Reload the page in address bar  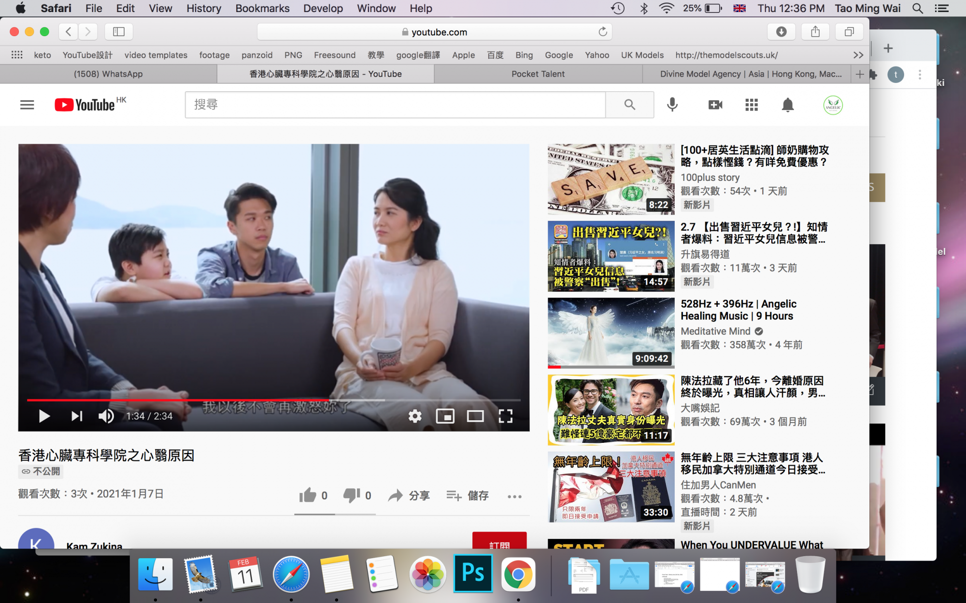[603, 32]
